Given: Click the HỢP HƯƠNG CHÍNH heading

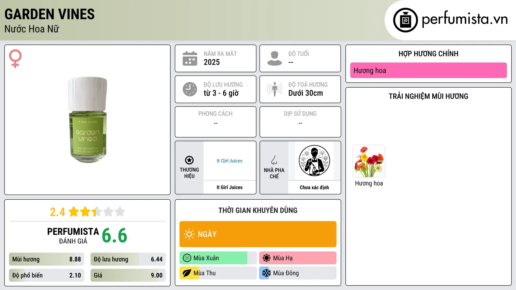Looking at the screenshot, I should pos(429,54).
